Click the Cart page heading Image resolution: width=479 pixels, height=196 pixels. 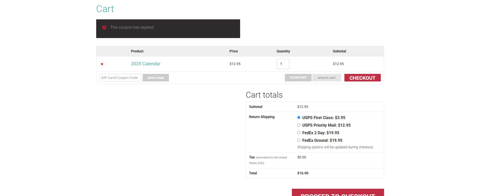(105, 9)
